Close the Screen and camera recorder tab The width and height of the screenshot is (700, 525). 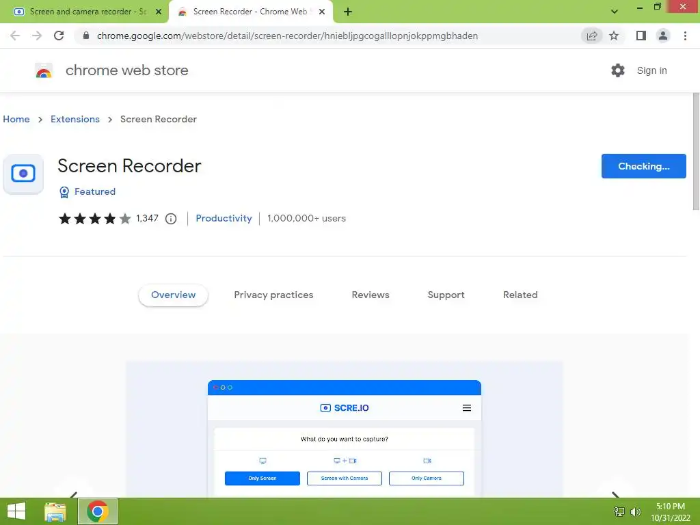[159, 12]
